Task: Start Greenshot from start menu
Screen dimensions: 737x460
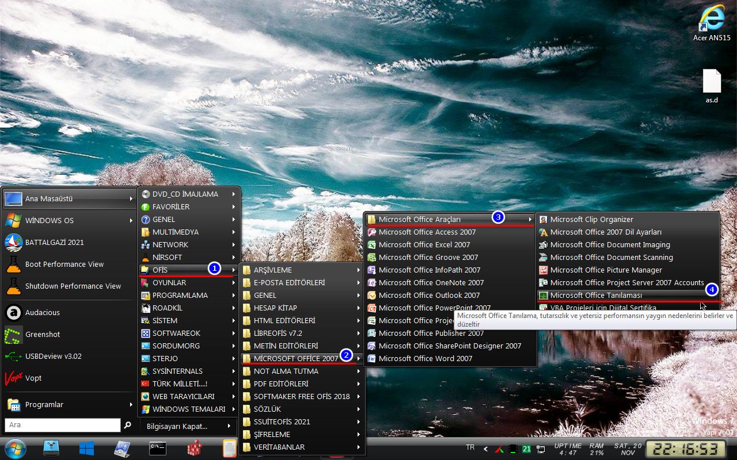Action: click(69, 334)
